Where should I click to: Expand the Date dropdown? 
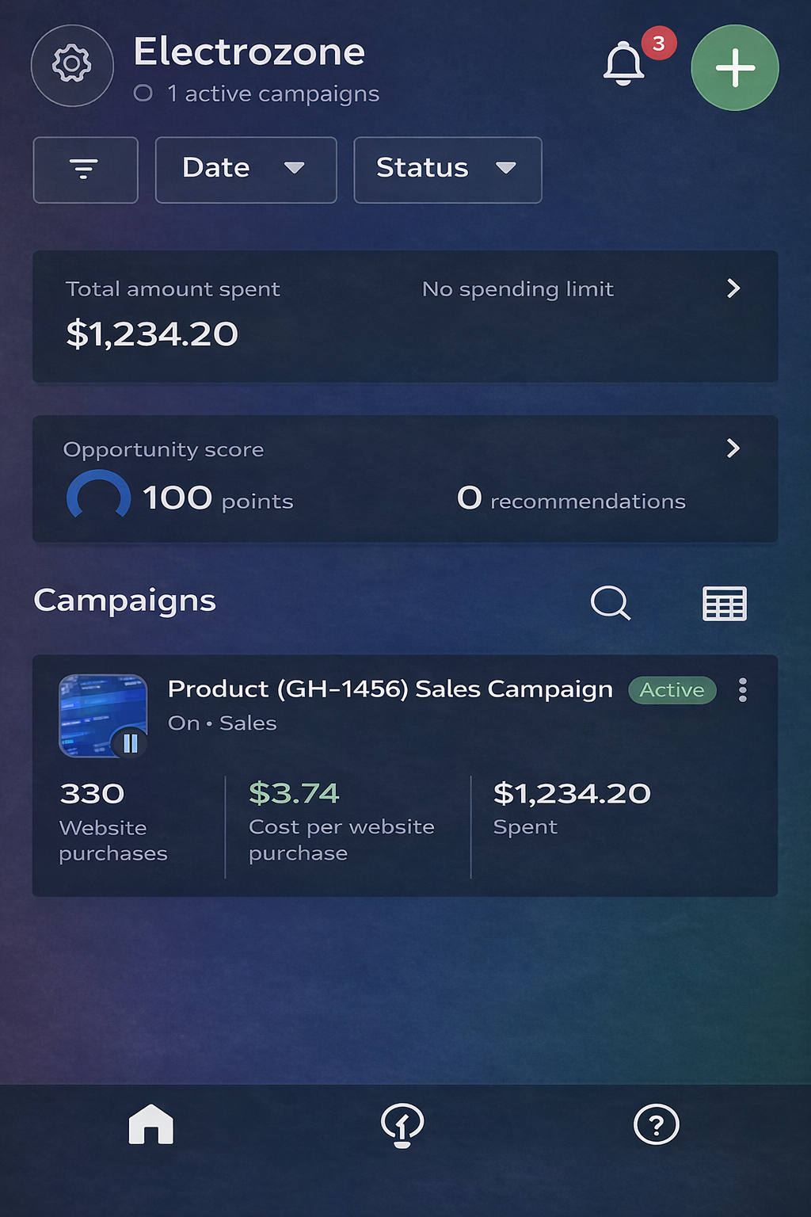point(246,170)
